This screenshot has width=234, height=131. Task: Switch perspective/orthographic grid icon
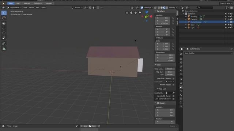127,13
